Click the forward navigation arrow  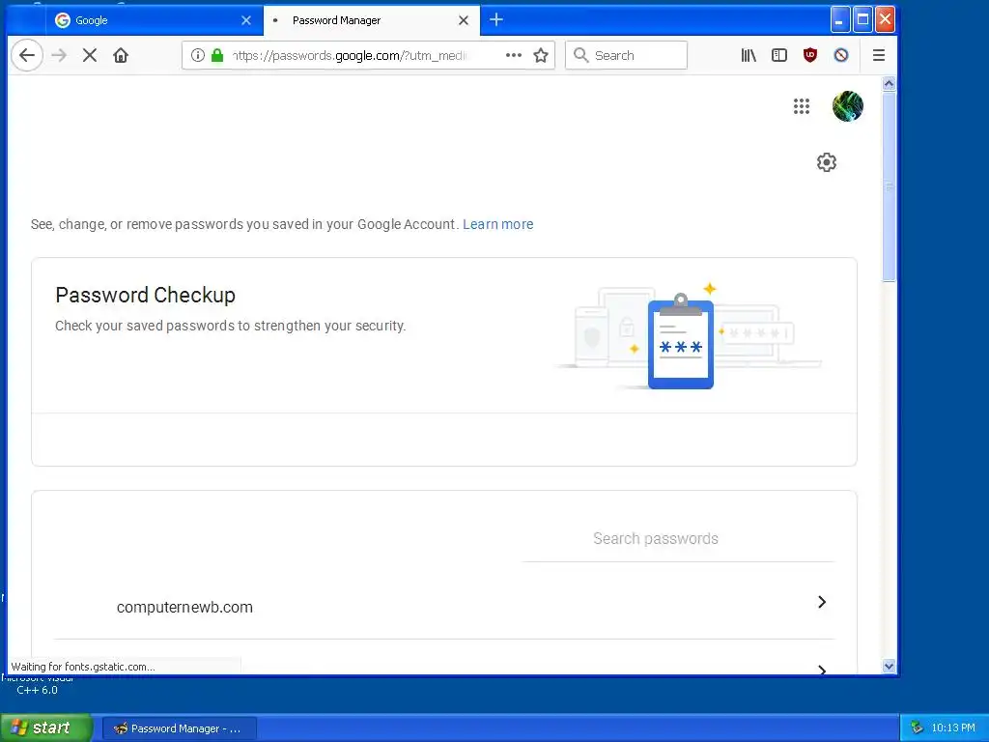[x=59, y=55]
